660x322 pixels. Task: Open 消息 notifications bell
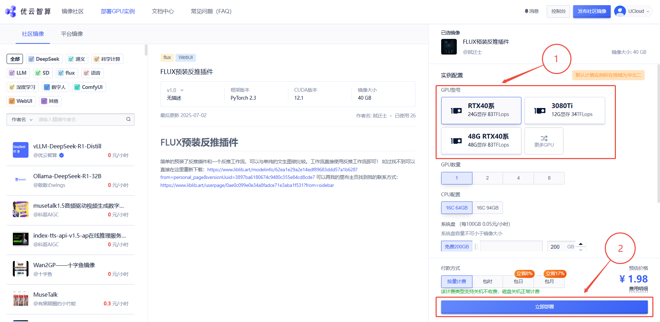531,11
